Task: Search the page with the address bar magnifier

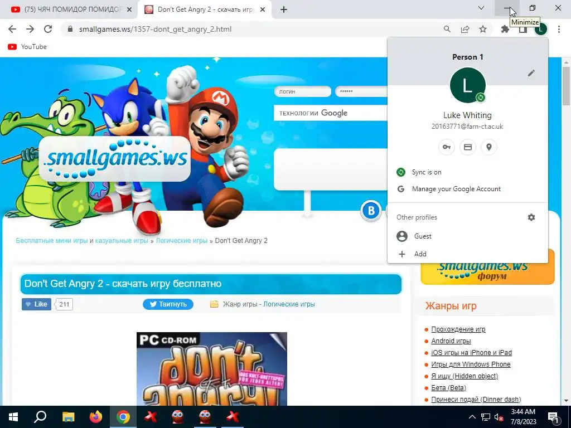Action: [447, 29]
